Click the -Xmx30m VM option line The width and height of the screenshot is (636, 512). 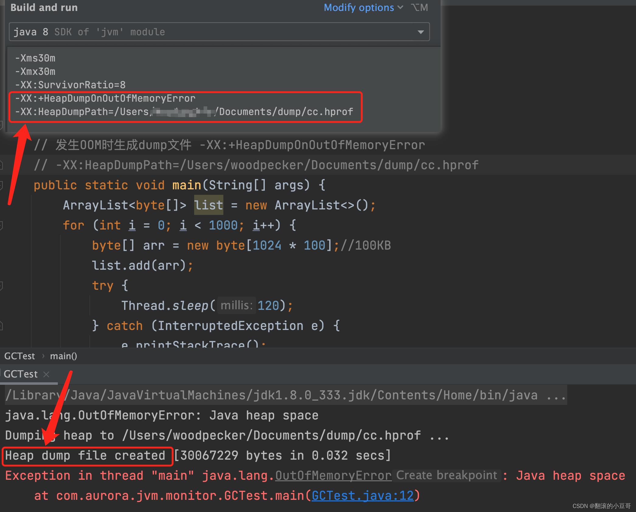(35, 71)
